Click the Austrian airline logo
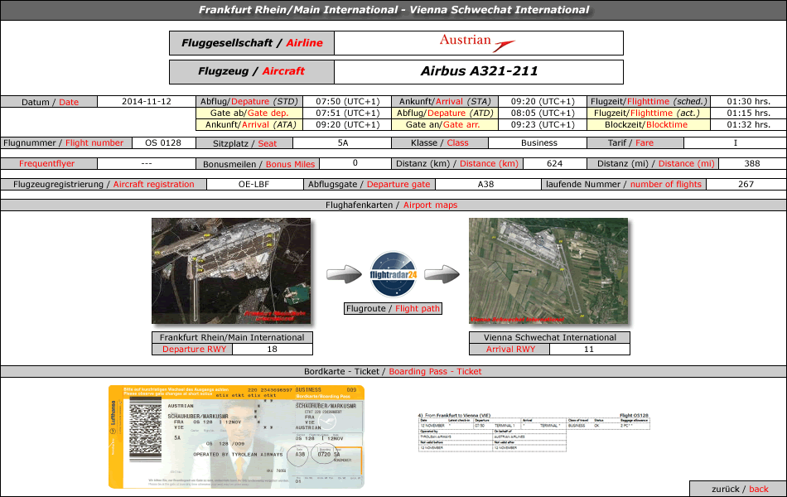The width and height of the screenshot is (787, 497). (x=477, y=43)
